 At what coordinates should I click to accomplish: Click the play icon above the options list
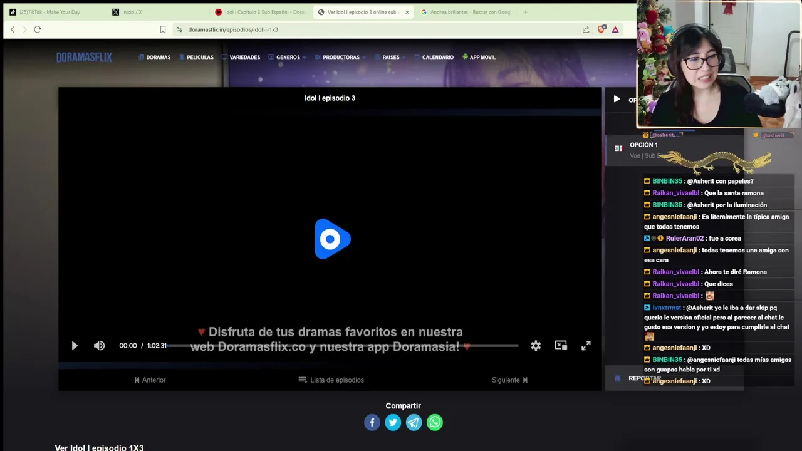(x=617, y=99)
